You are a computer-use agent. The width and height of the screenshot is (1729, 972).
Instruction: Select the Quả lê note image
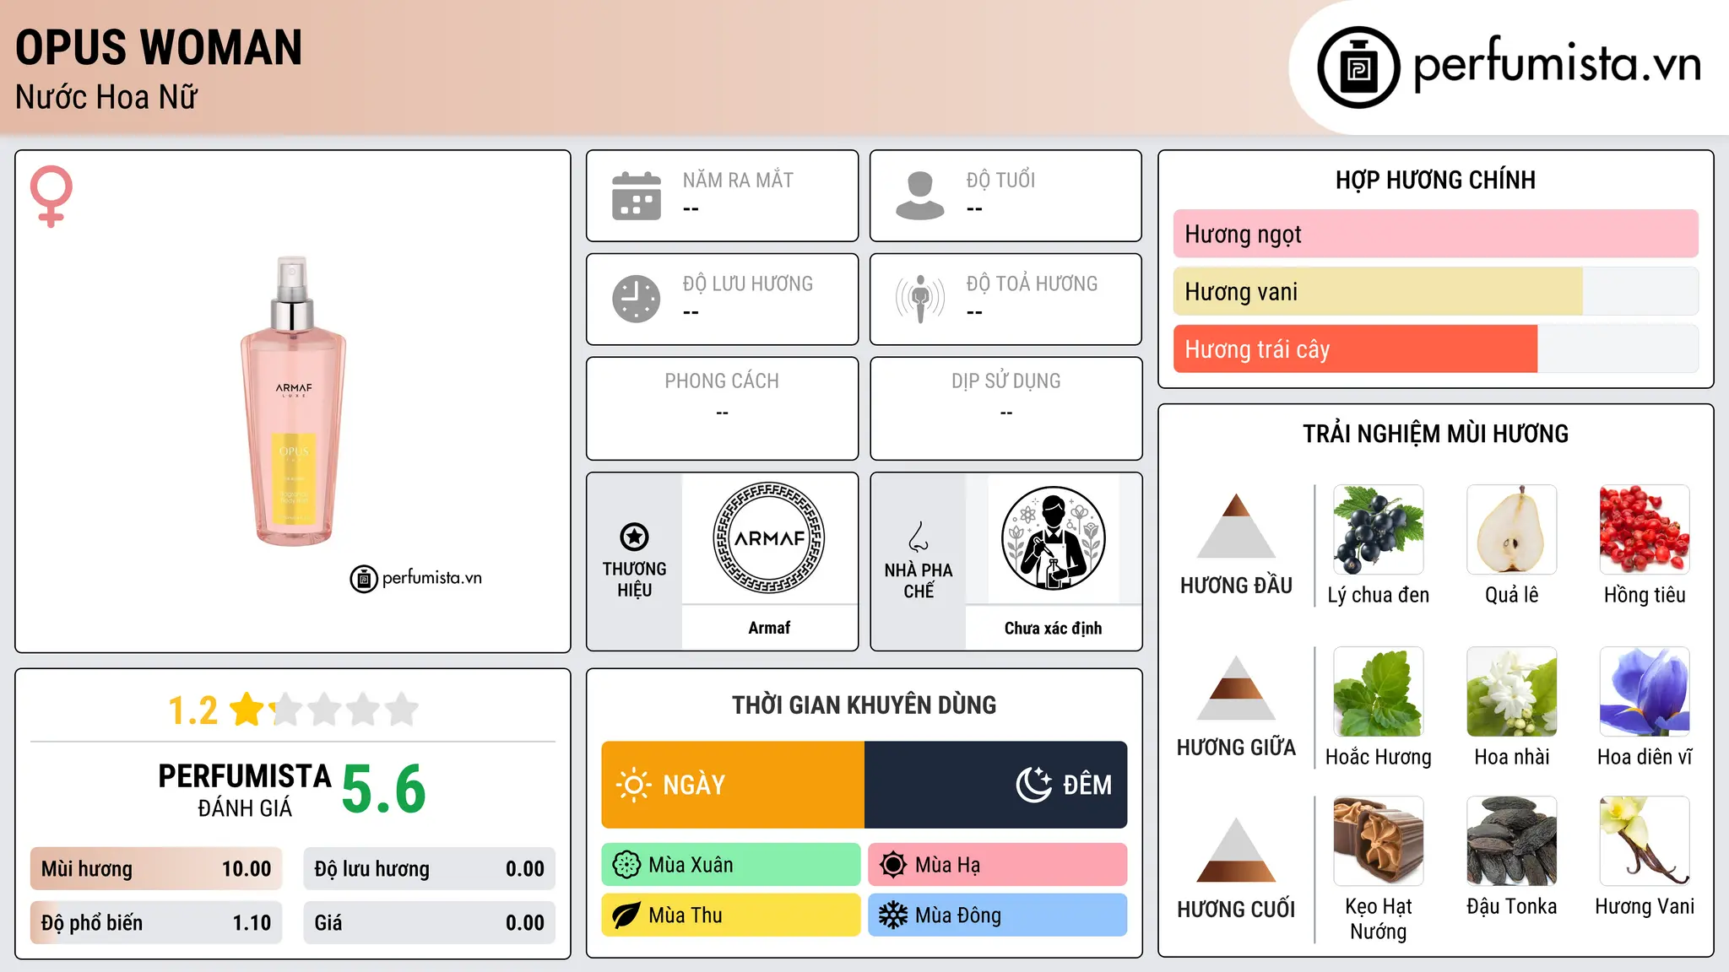[1512, 530]
